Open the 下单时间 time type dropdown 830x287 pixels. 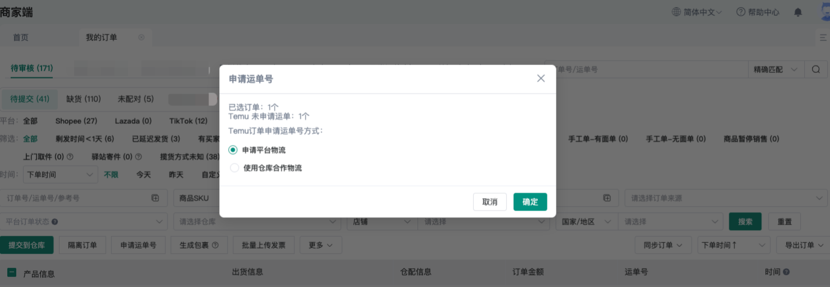point(61,174)
